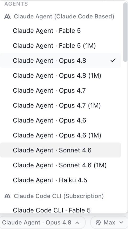
Task: Select Claude Agent · Fable 5
Action: coord(61,31)
